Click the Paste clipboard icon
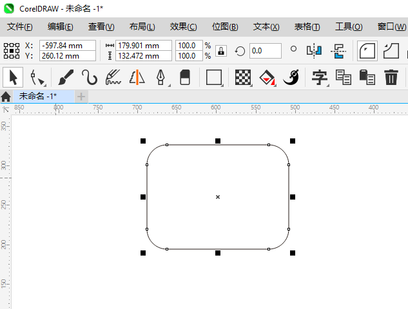The width and height of the screenshot is (408, 309). coord(367,77)
